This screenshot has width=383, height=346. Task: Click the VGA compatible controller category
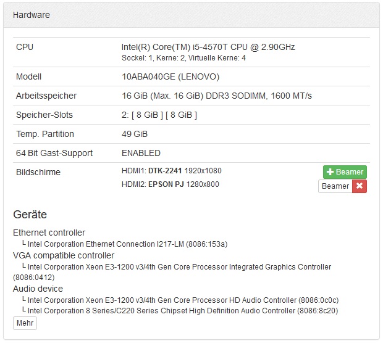[x=64, y=255]
